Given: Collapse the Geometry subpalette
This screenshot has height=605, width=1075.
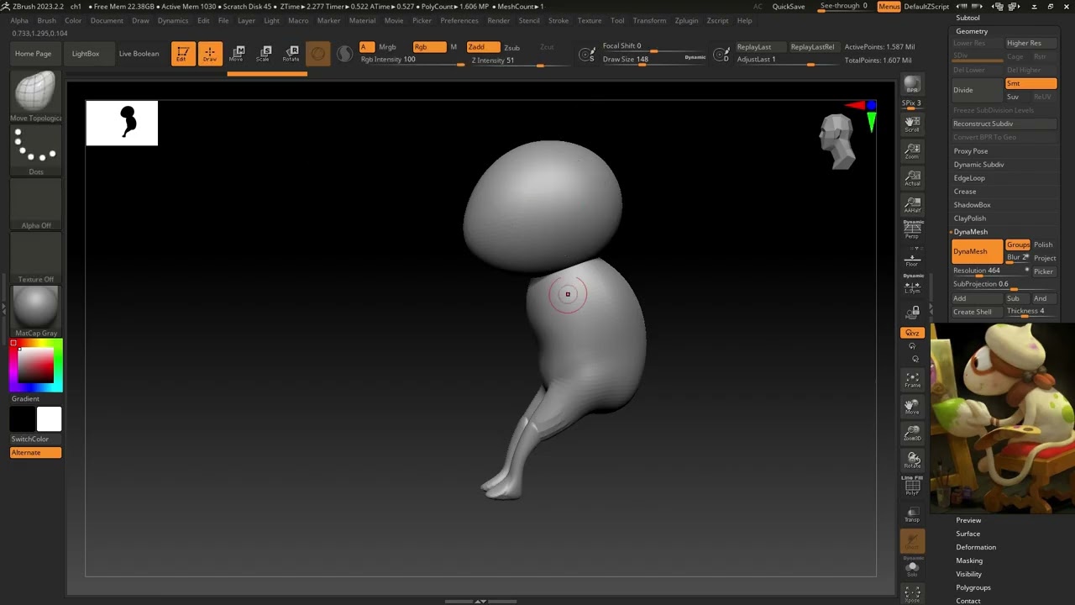Looking at the screenshot, I should coord(972,31).
